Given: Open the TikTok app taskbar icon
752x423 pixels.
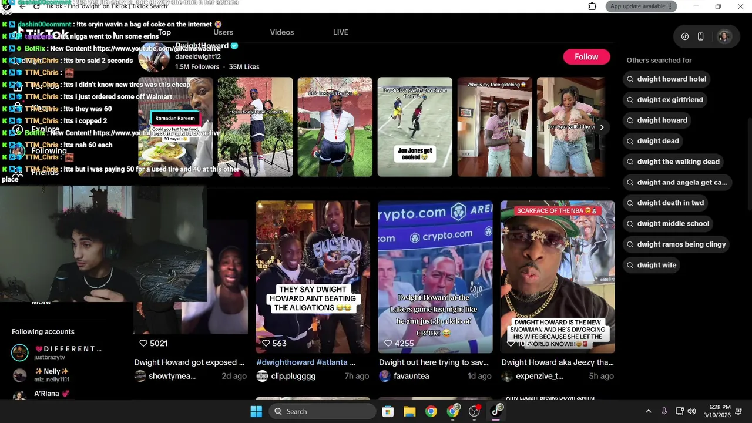Looking at the screenshot, I should coord(496,411).
